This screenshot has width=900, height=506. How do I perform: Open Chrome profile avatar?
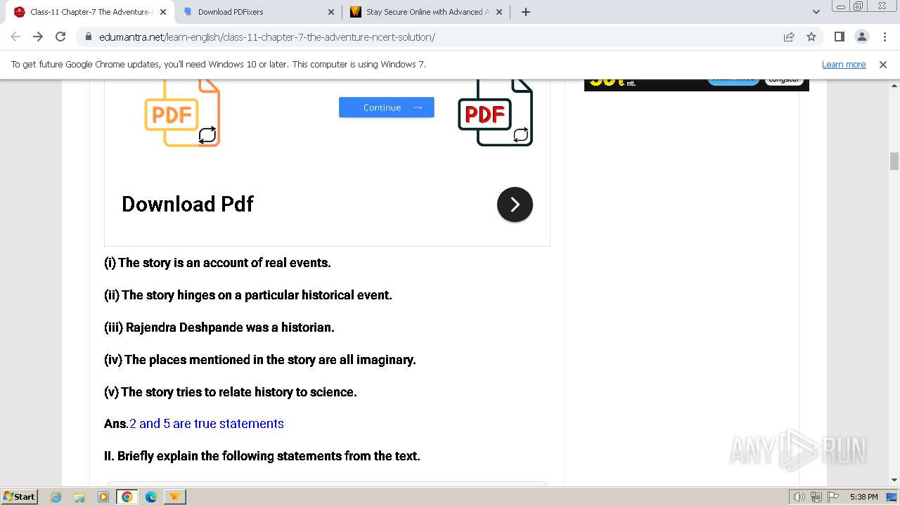[x=861, y=37]
